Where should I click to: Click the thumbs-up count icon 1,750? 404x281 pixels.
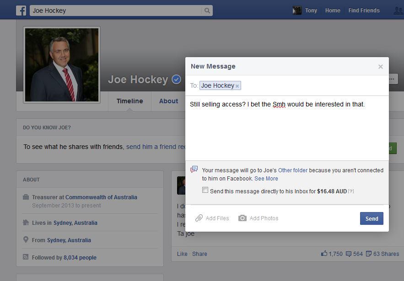click(324, 254)
